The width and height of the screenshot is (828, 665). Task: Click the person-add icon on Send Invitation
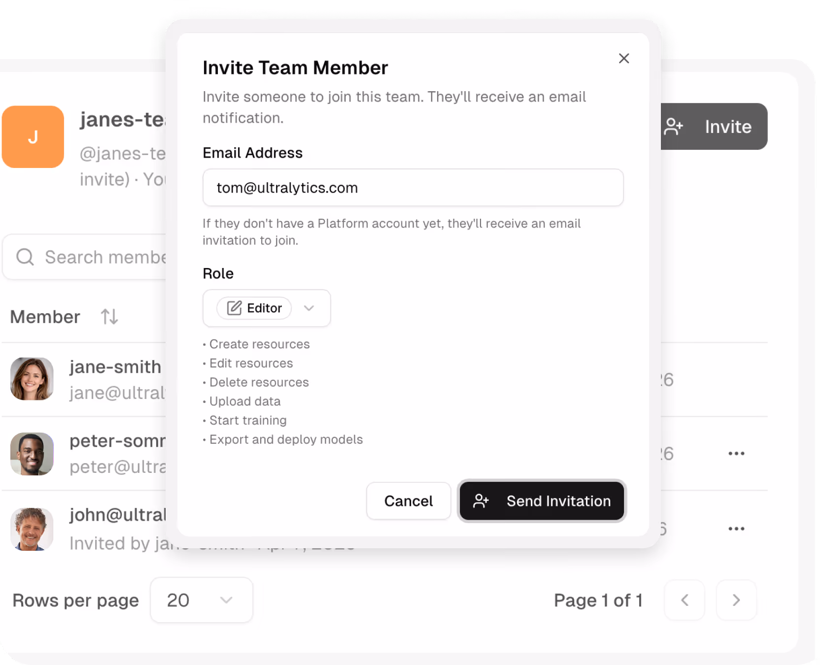(x=482, y=500)
